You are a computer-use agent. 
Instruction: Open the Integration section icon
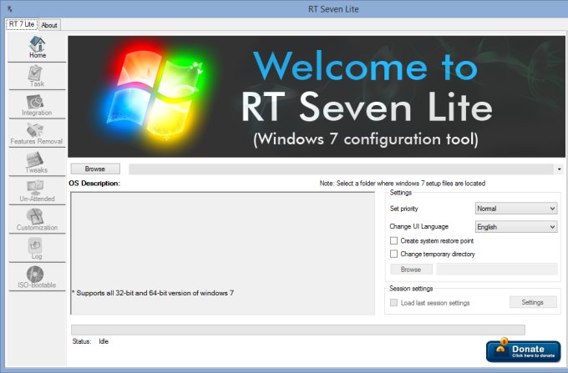(x=37, y=105)
